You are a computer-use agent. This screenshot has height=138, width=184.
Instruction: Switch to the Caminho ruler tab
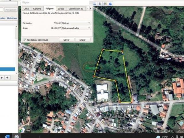click(37, 9)
